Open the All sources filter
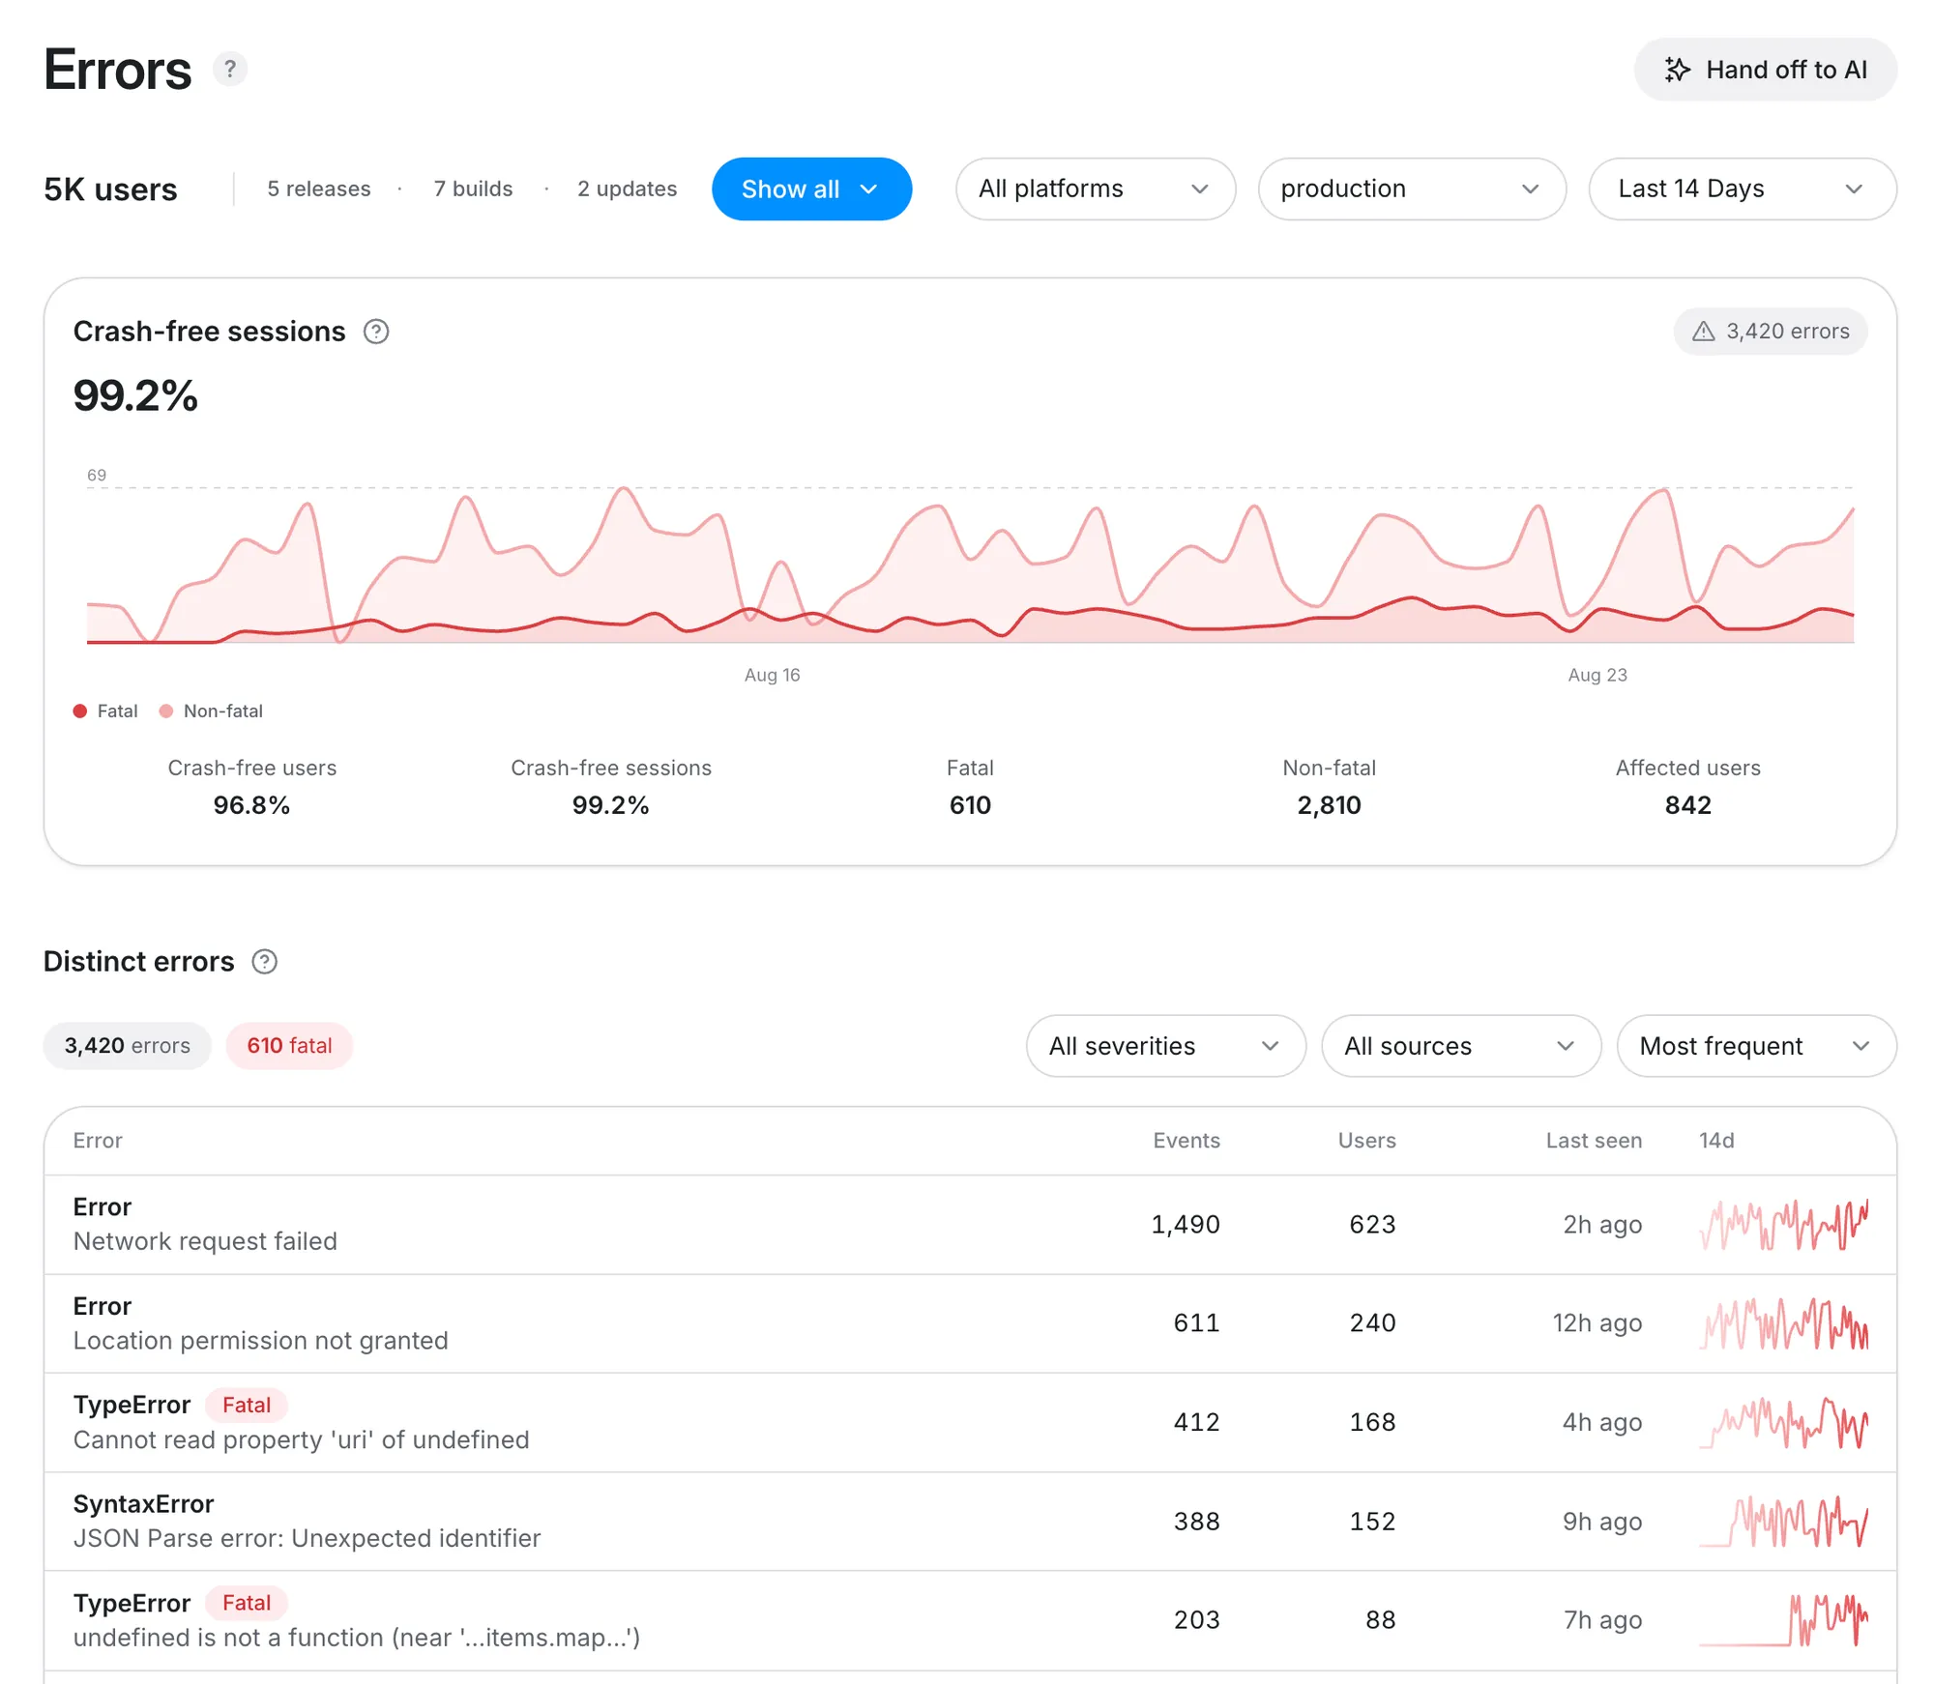Image resolution: width=1934 pixels, height=1684 pixels. [x=1461, y=1046]
